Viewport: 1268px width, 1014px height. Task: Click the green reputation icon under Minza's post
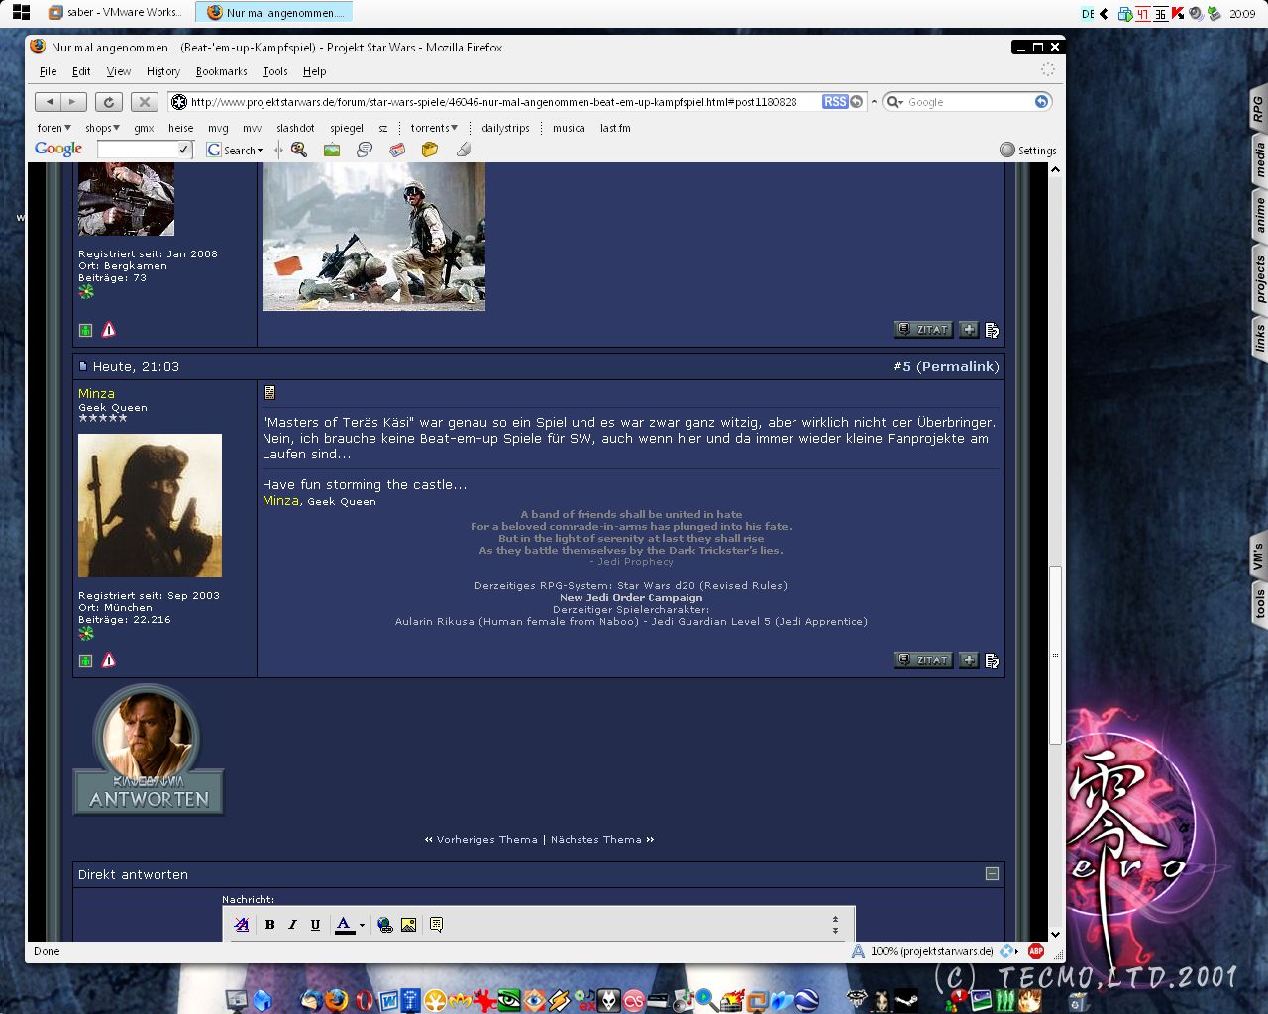click(85, 661)
